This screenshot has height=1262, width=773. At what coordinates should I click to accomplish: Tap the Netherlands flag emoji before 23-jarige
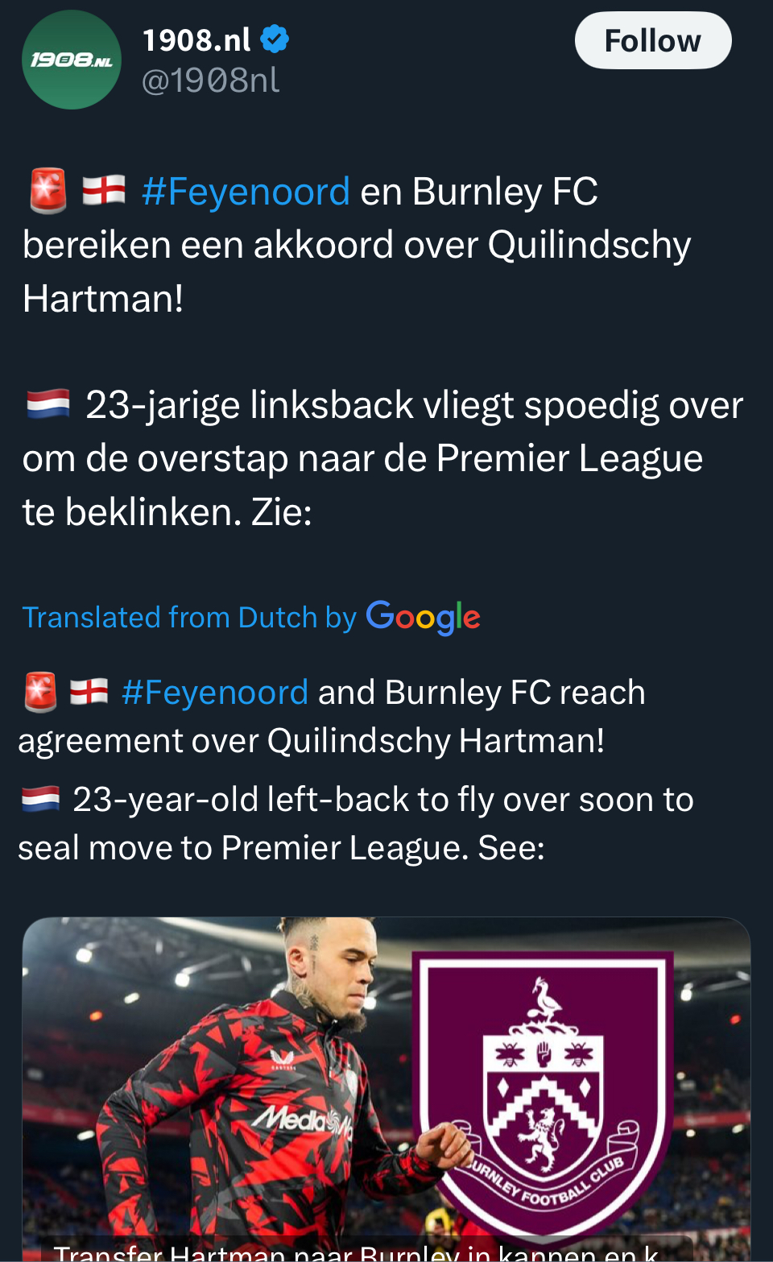click(x=48, y=404)
